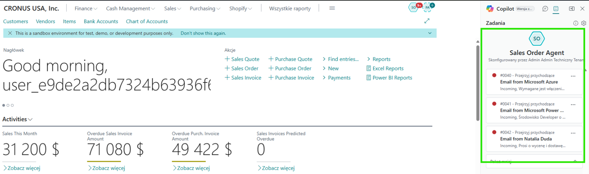Open the hamburger menu in the navigation bar
The height and width of the screenshot is (174, 589).
[x=332, y=8]
